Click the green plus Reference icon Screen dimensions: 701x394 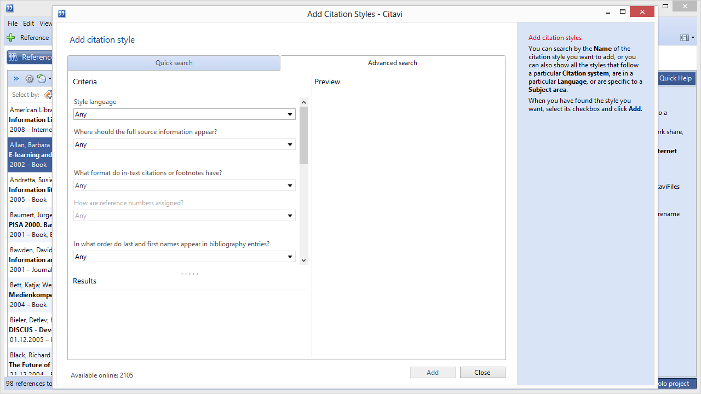[11, 37]
